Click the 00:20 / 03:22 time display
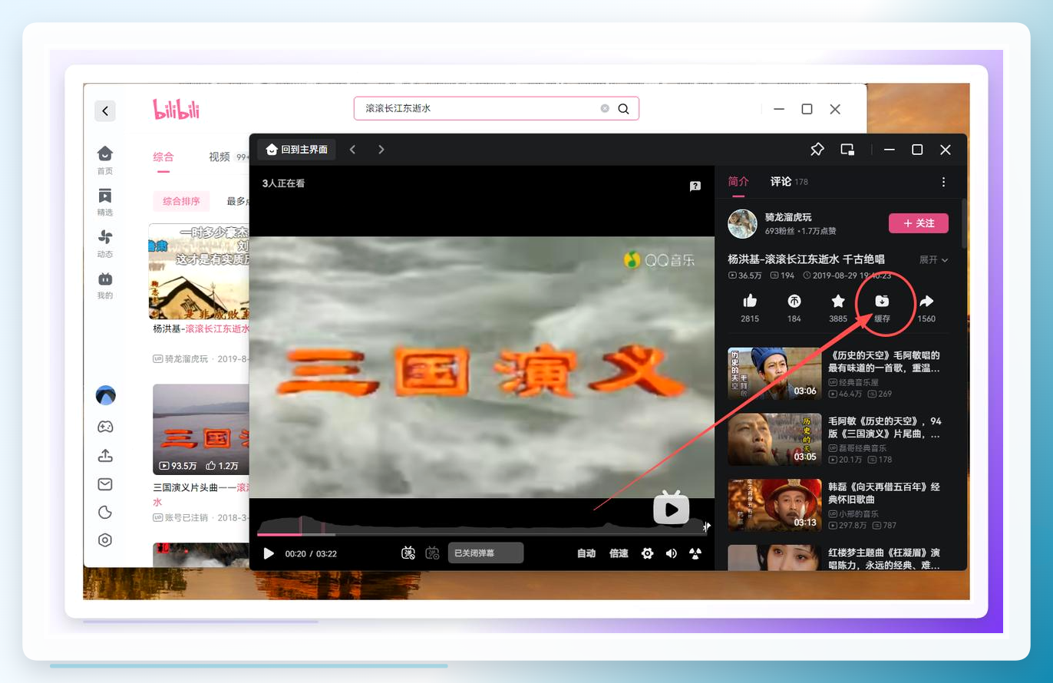 311,553
